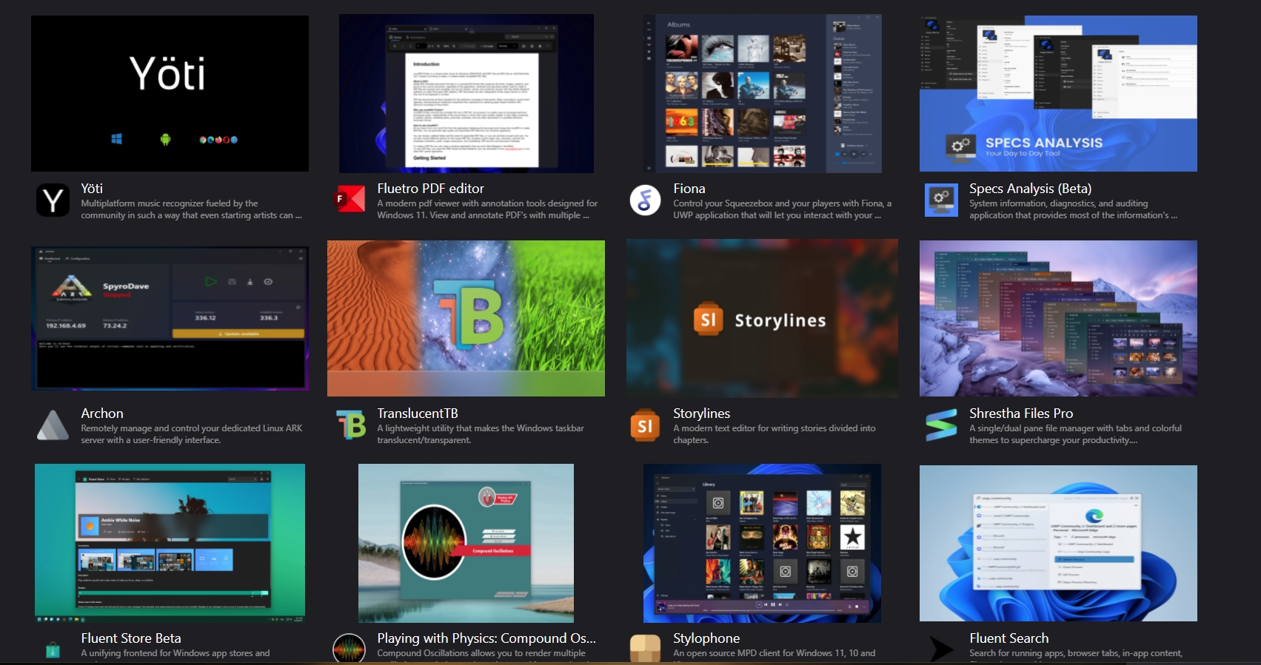Open the Playing with Physics app icon
The height and width of the screenshot is (665, 1261).
coord(349,649)
